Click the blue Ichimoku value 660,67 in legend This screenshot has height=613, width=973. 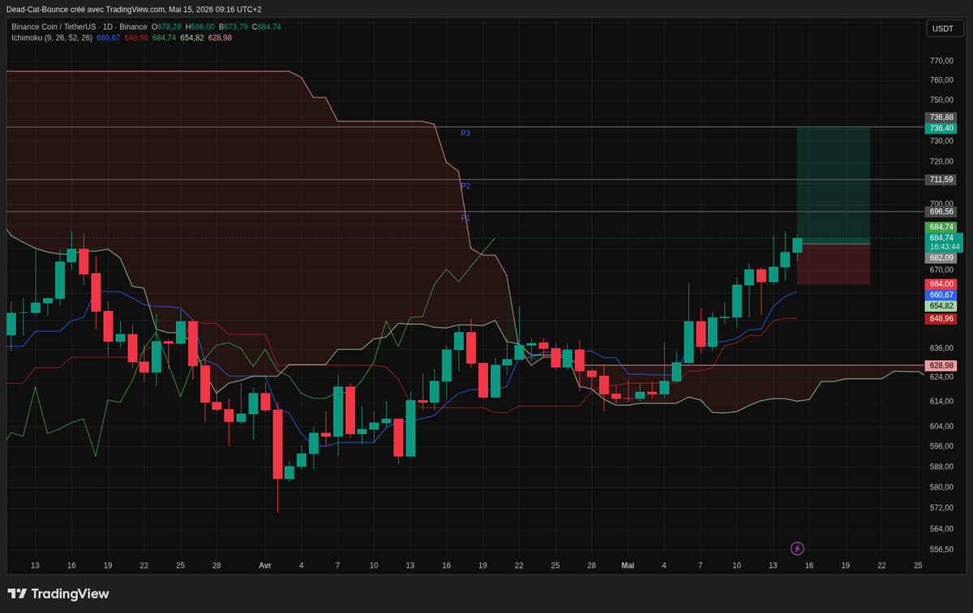[109, 37]
